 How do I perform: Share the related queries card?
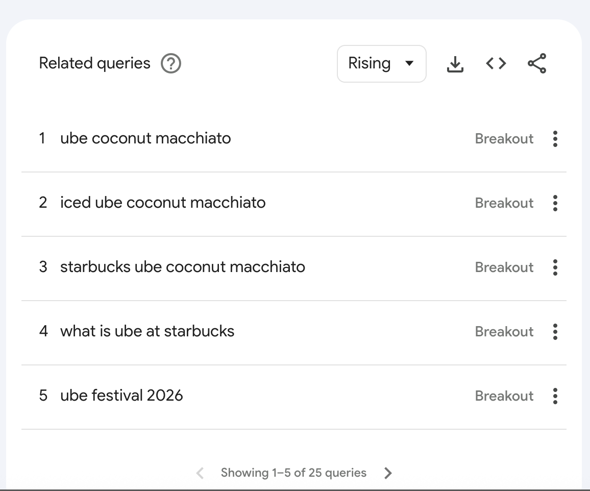[x=537, y=63]
